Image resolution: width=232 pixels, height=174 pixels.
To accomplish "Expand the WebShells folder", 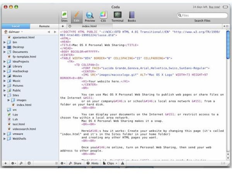I will point(5,139).
